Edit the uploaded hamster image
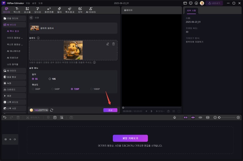Viewport: 243px width, 161px height. [108, 44]
